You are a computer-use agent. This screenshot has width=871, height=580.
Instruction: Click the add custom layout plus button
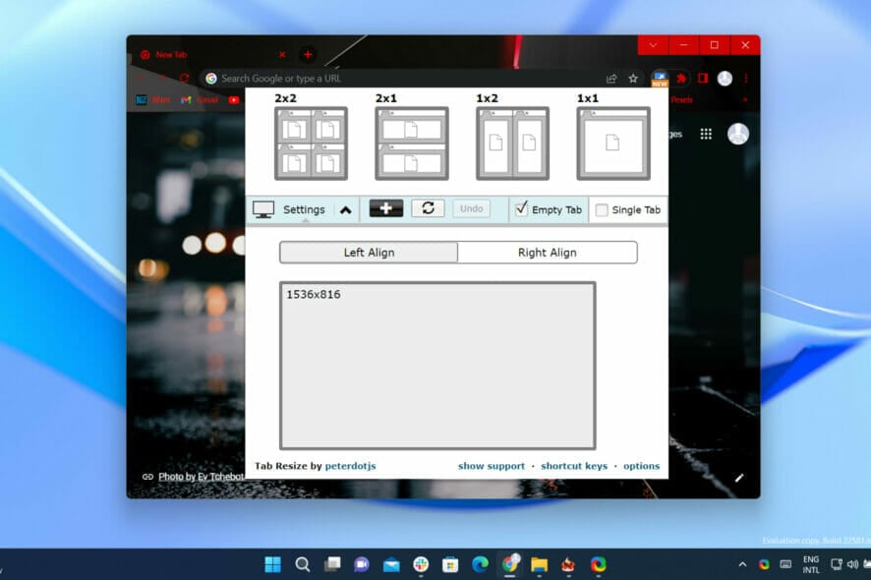[386, 208]
